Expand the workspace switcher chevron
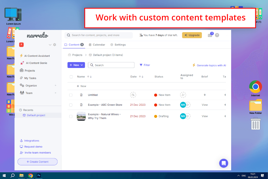Viewport: 268px width, 179px height. pos(50,45)
